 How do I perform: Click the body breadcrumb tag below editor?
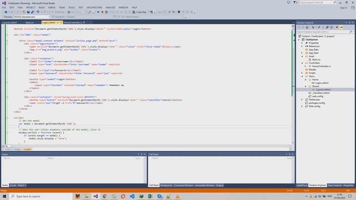(17, 149)
